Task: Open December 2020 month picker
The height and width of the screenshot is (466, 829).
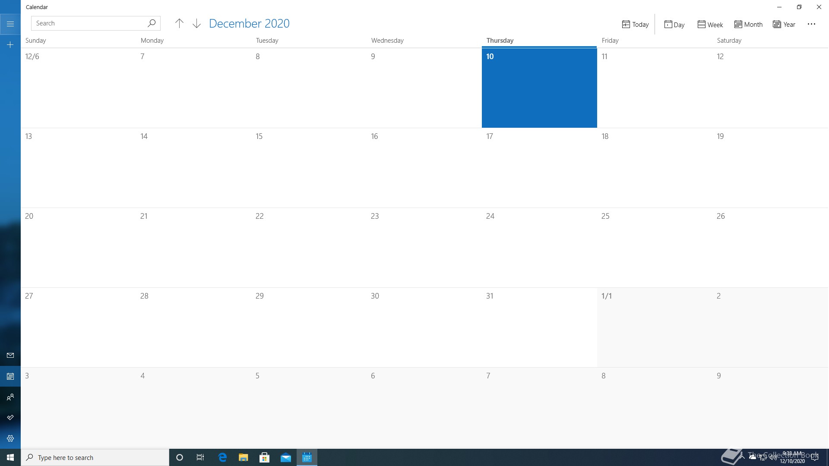Action: pyautogui.click(x=249, y=23)
